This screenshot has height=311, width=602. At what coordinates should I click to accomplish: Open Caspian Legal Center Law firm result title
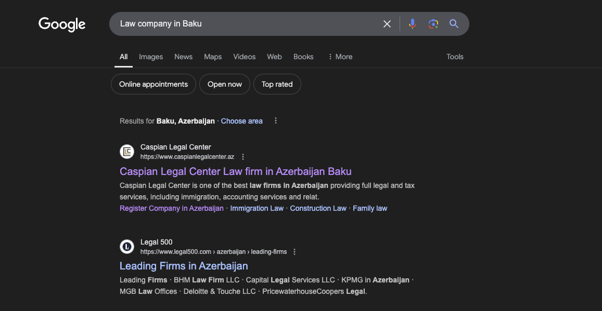236,171
